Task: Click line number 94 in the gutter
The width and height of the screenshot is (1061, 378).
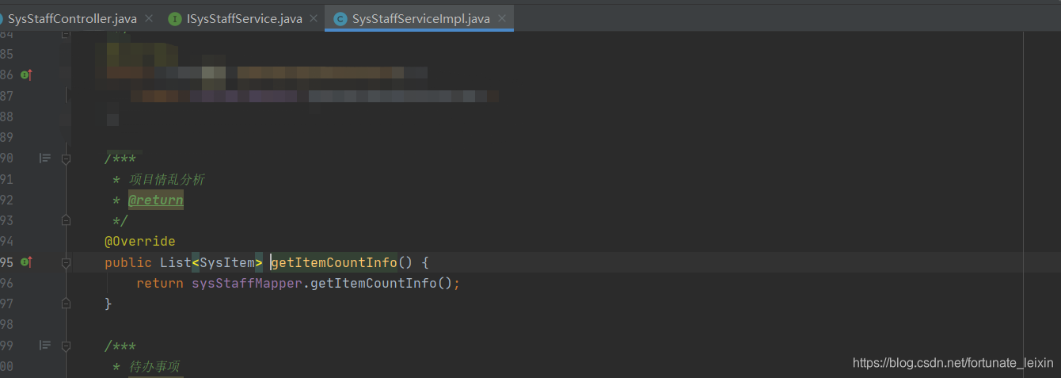Action: 6,241
